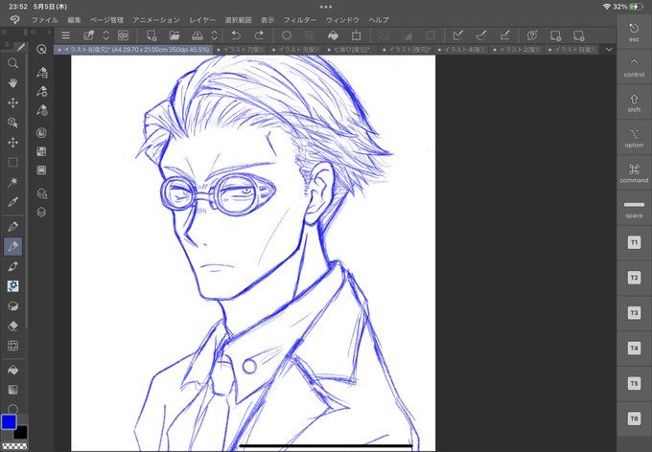Switch to the 七海 canvas tab
This screenshot has height=452, width=652.
pos(351,50)
